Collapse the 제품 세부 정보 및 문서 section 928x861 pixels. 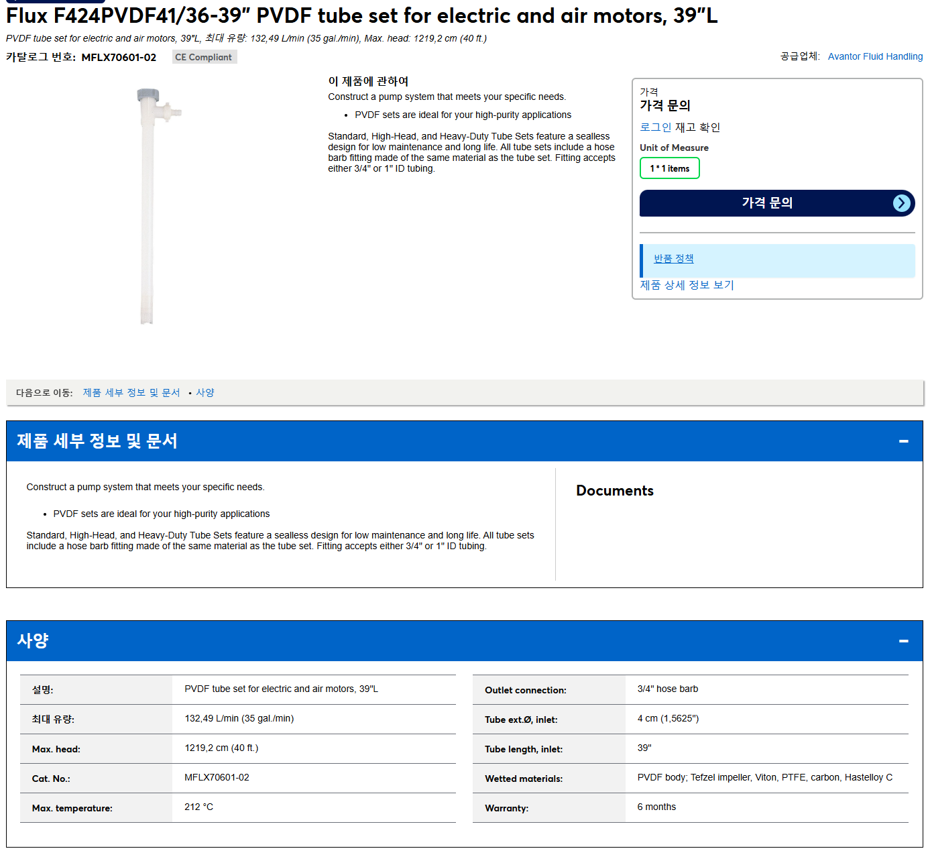tap(903, 441)
